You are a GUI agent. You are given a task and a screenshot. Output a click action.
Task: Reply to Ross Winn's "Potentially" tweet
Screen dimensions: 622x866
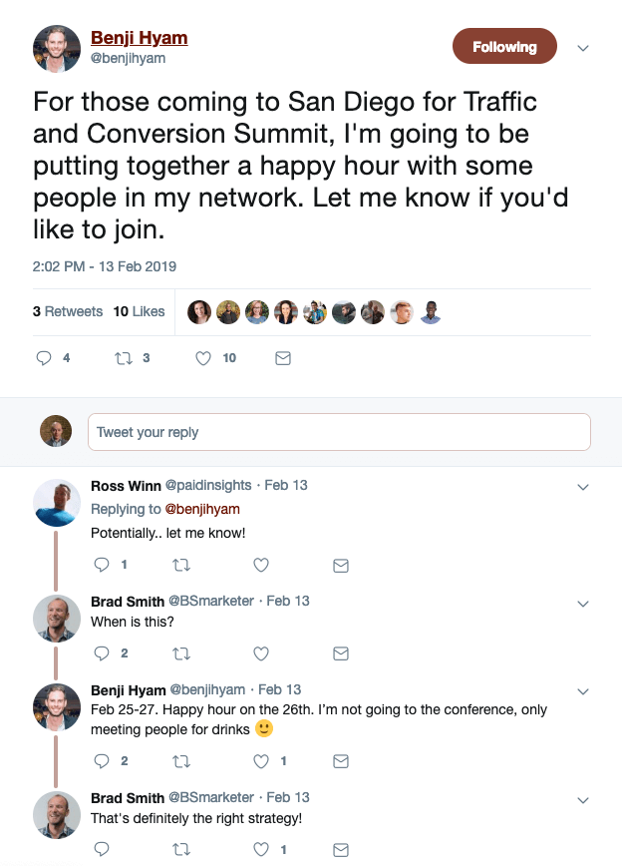click(x=101, y=565)
